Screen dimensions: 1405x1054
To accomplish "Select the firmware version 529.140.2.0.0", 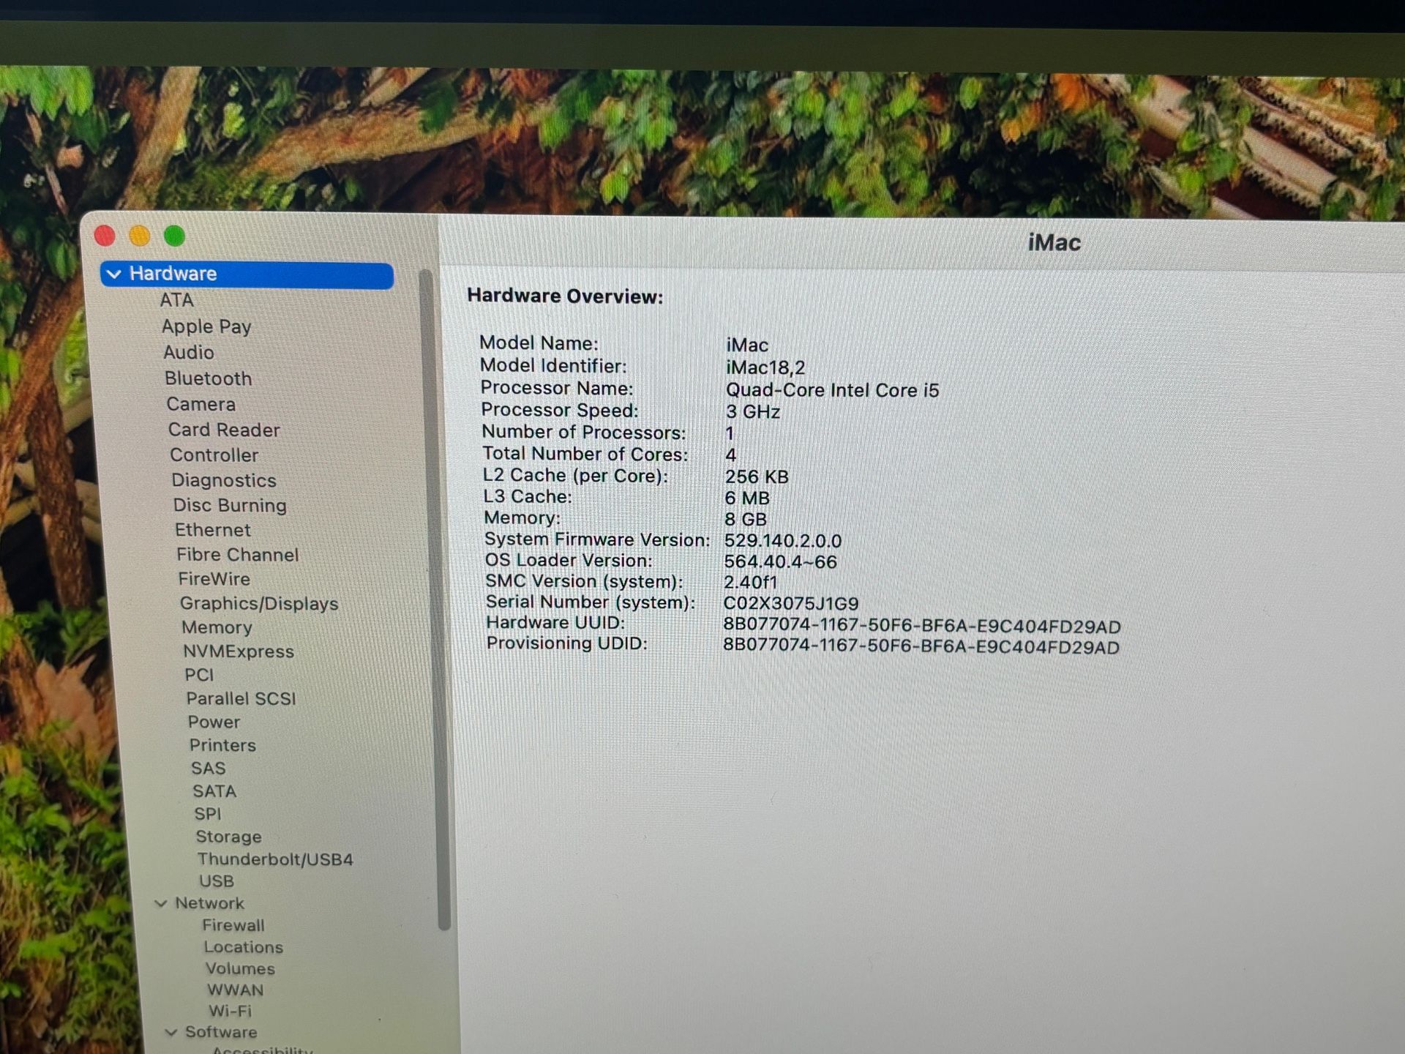I will (x=783, y=541).
